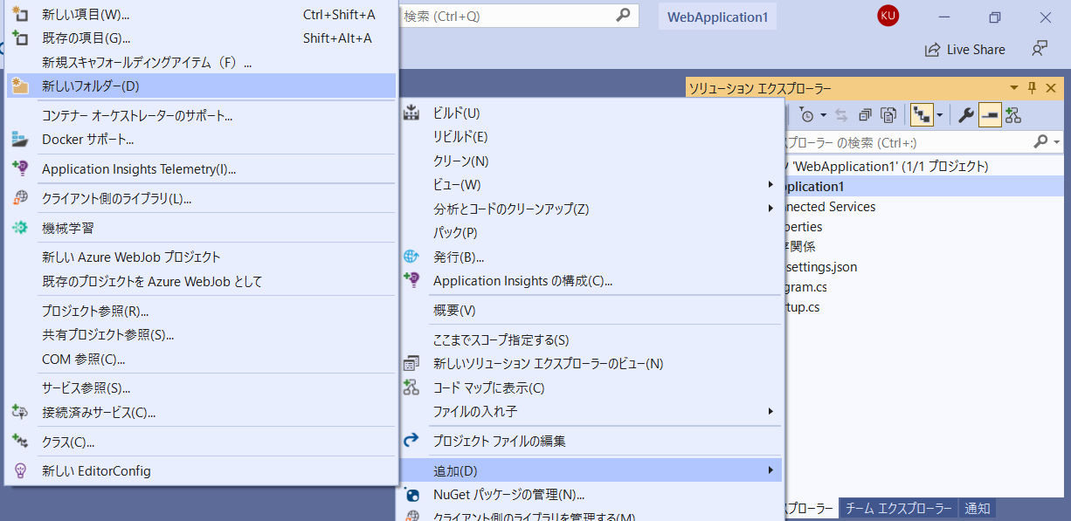Click the KU account avatar

(x=888, y=15)
